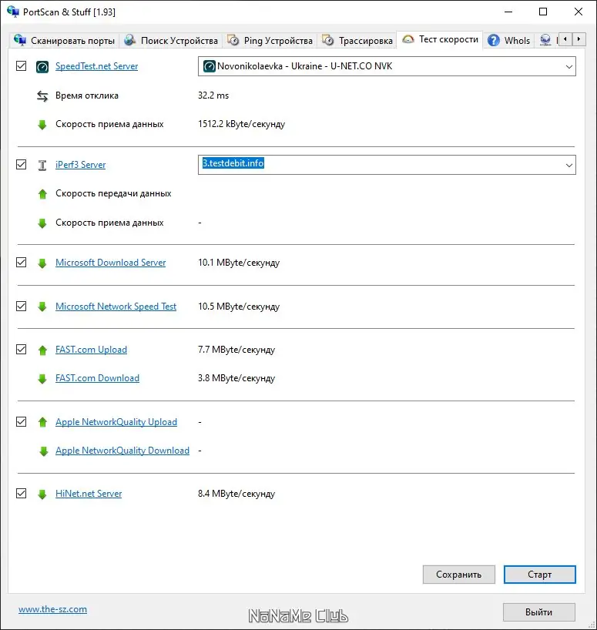Click the SpeedTest.net gauge icon
The height and width of the screenshot is (630, 597).
[x=42, y=66]
